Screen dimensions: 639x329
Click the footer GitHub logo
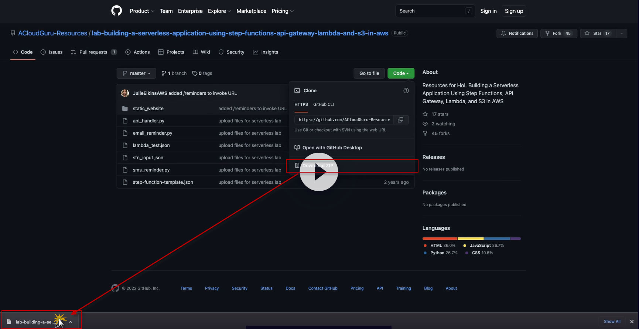click(x=115, y=288)
